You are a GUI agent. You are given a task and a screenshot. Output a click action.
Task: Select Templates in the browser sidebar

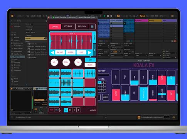point(16,71)
